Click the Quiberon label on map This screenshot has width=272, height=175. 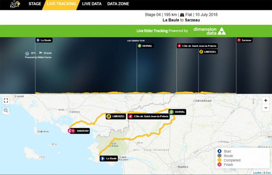tap(43, 131)
